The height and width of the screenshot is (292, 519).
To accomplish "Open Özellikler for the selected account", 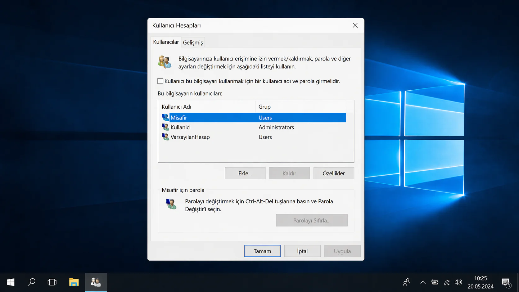I will [334, 173].
